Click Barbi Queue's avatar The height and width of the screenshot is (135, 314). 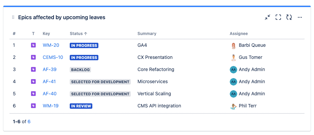pyautogui.click(x=233, y=45)
